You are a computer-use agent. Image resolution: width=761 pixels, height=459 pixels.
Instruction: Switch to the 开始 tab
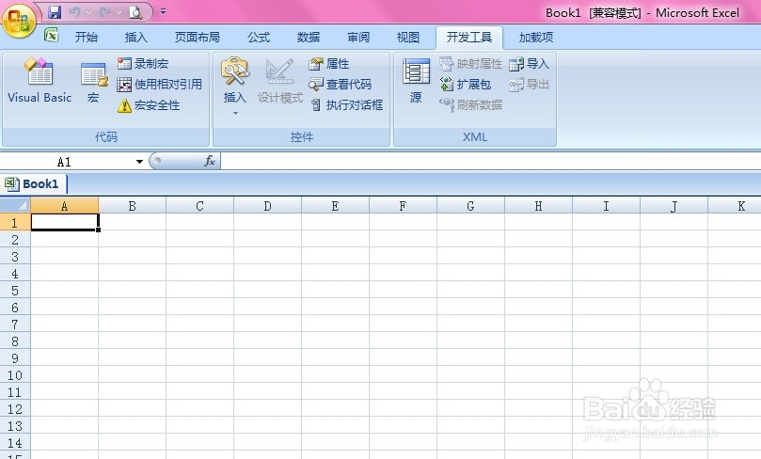(x=87, y=38)
